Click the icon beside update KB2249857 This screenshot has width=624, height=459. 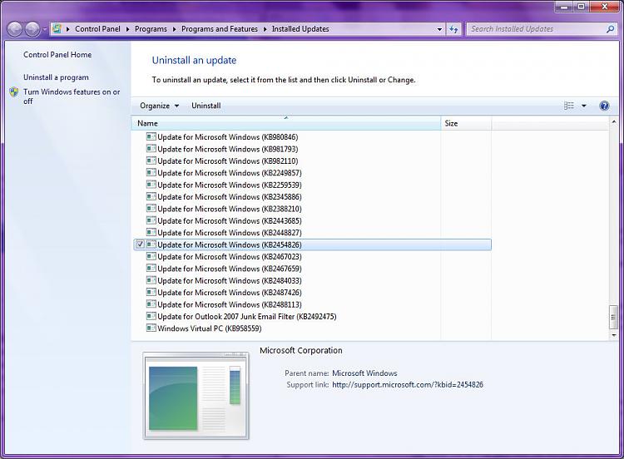[x=151, y=173]
